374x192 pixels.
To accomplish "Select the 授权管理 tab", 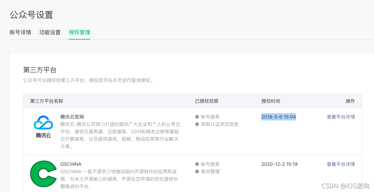I will click(x=79, y=32).
